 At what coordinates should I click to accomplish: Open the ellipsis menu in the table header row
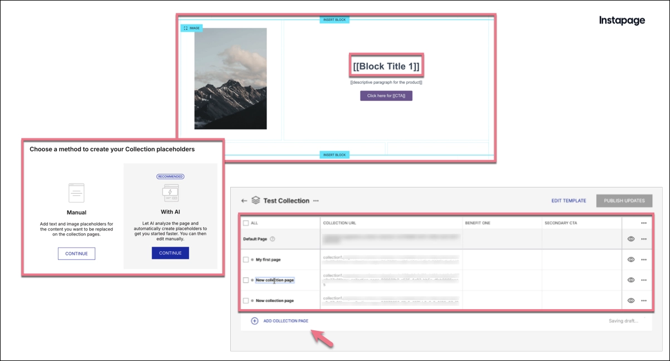(644, 223)
